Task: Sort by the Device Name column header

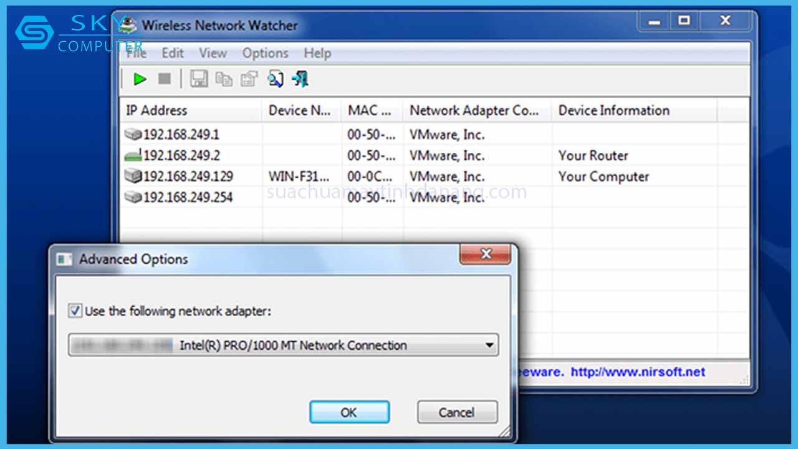Action: 302,110
